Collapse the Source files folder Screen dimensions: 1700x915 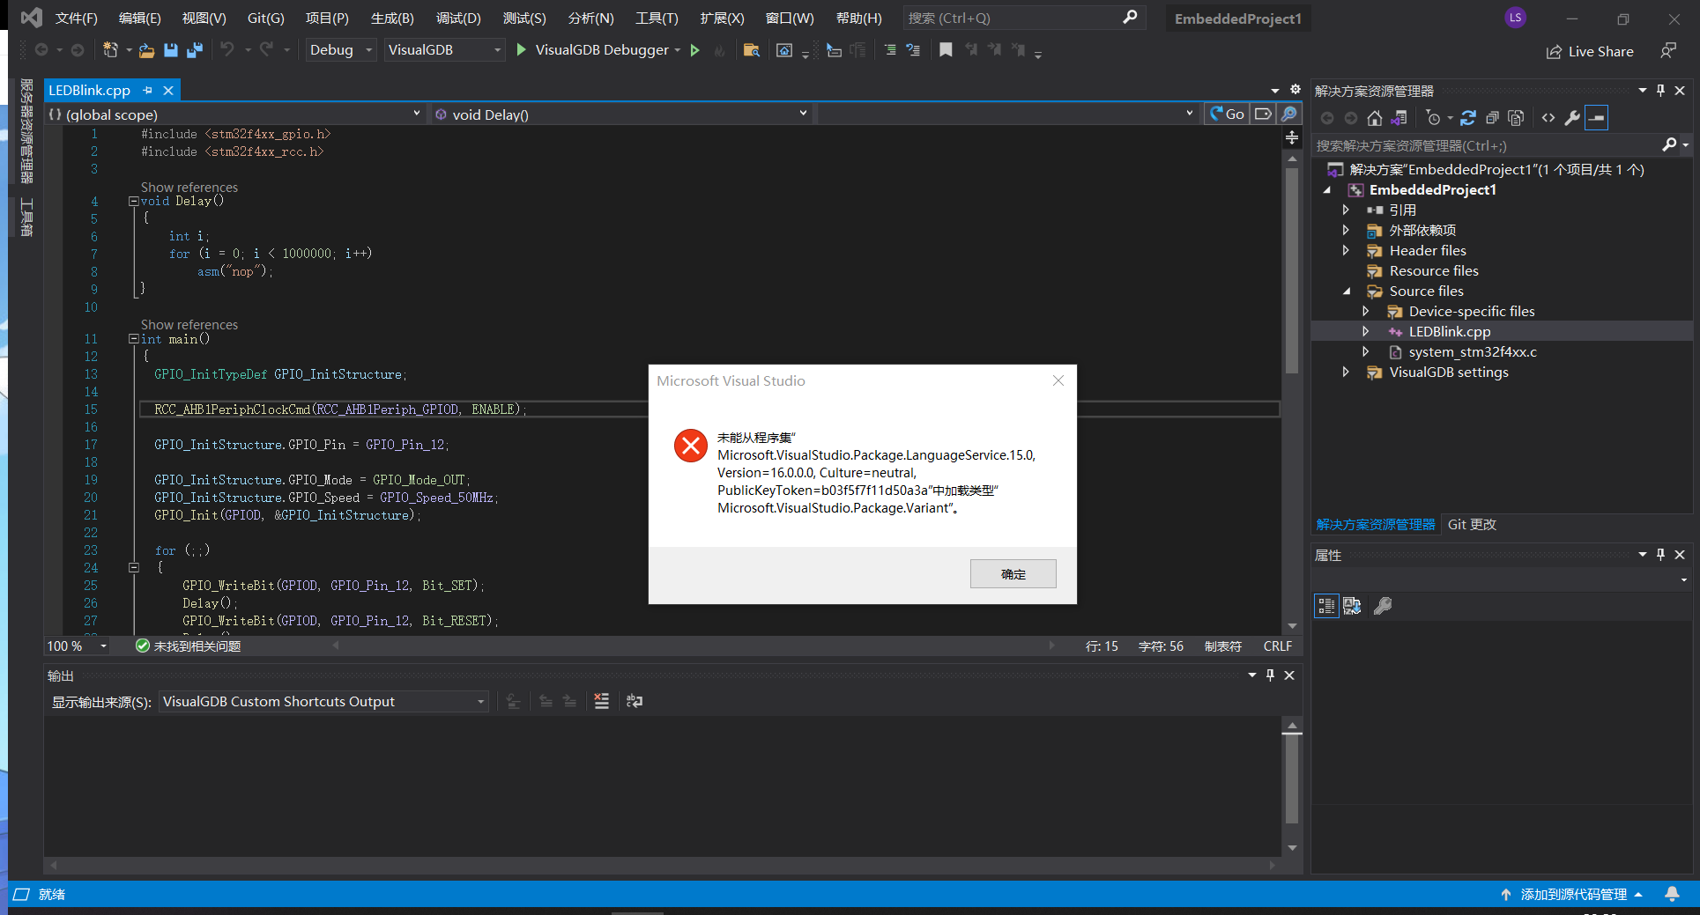point(1346,291)
